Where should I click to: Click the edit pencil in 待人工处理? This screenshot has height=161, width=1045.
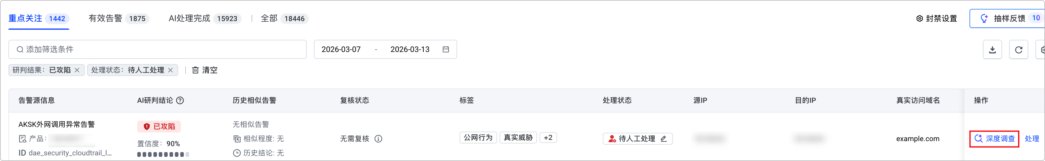coord(664,139)
